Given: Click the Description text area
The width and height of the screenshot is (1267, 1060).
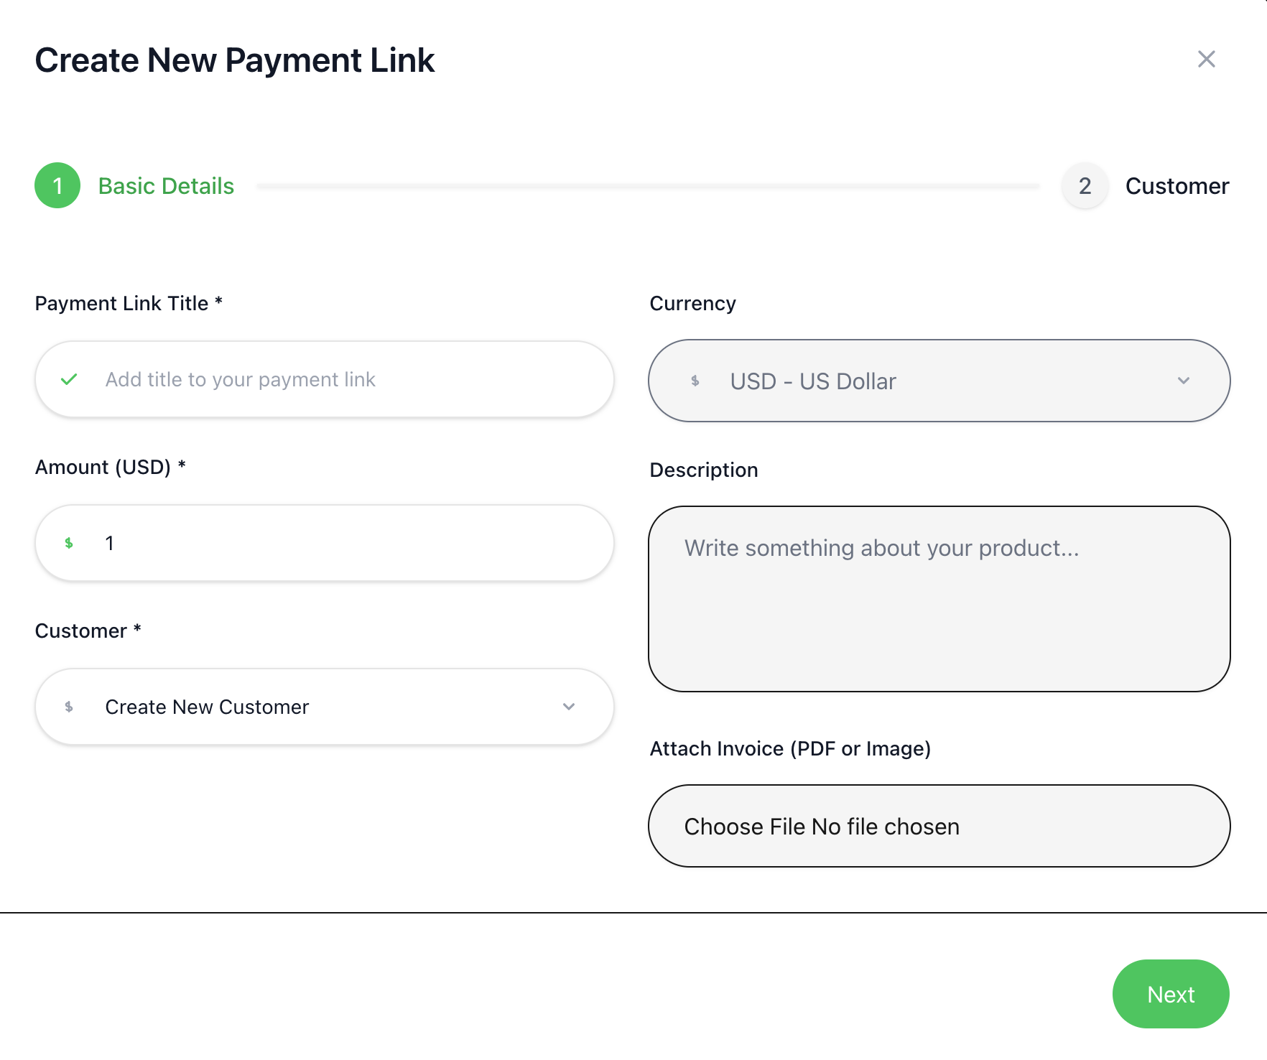Looking at the screenshot, I should [x=939, y=599].
